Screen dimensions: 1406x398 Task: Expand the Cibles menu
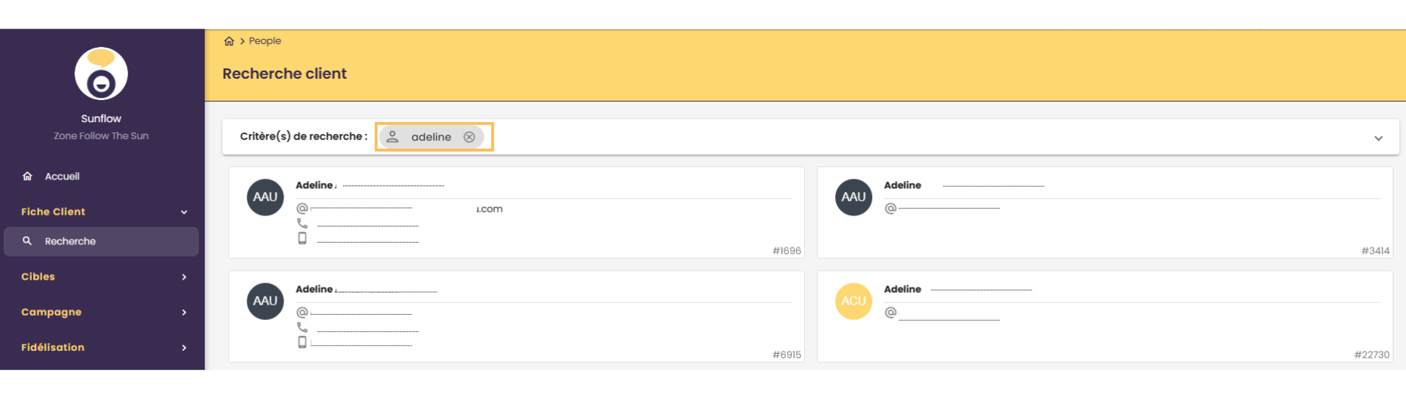coord(101,277)
